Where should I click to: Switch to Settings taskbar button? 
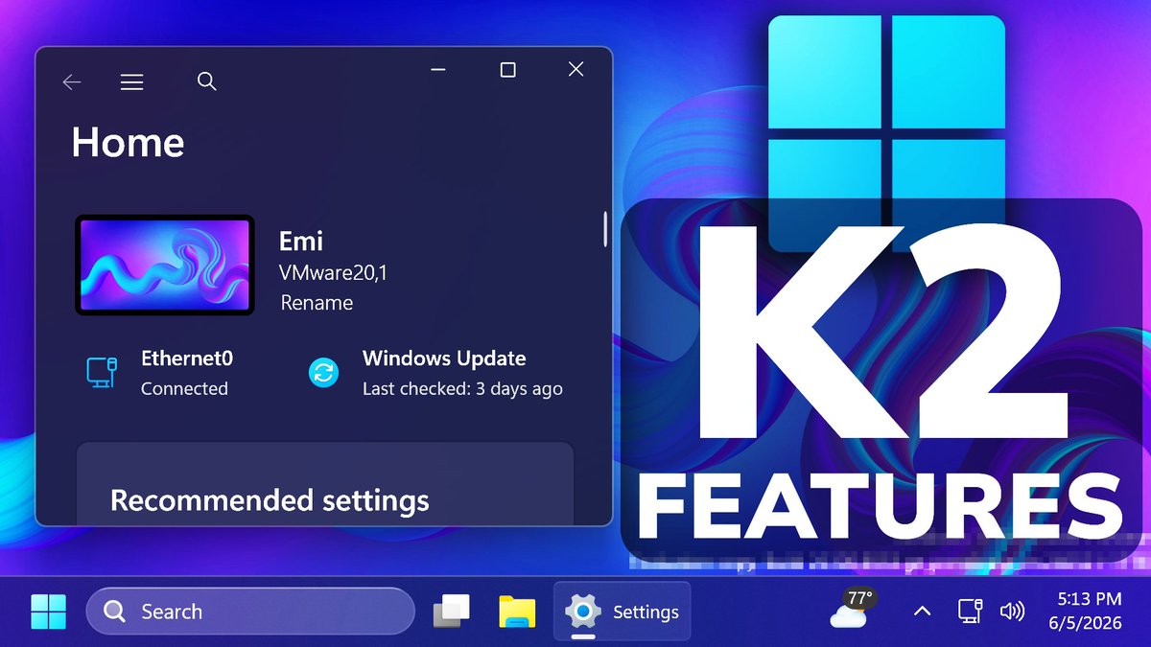click(622, 612)
